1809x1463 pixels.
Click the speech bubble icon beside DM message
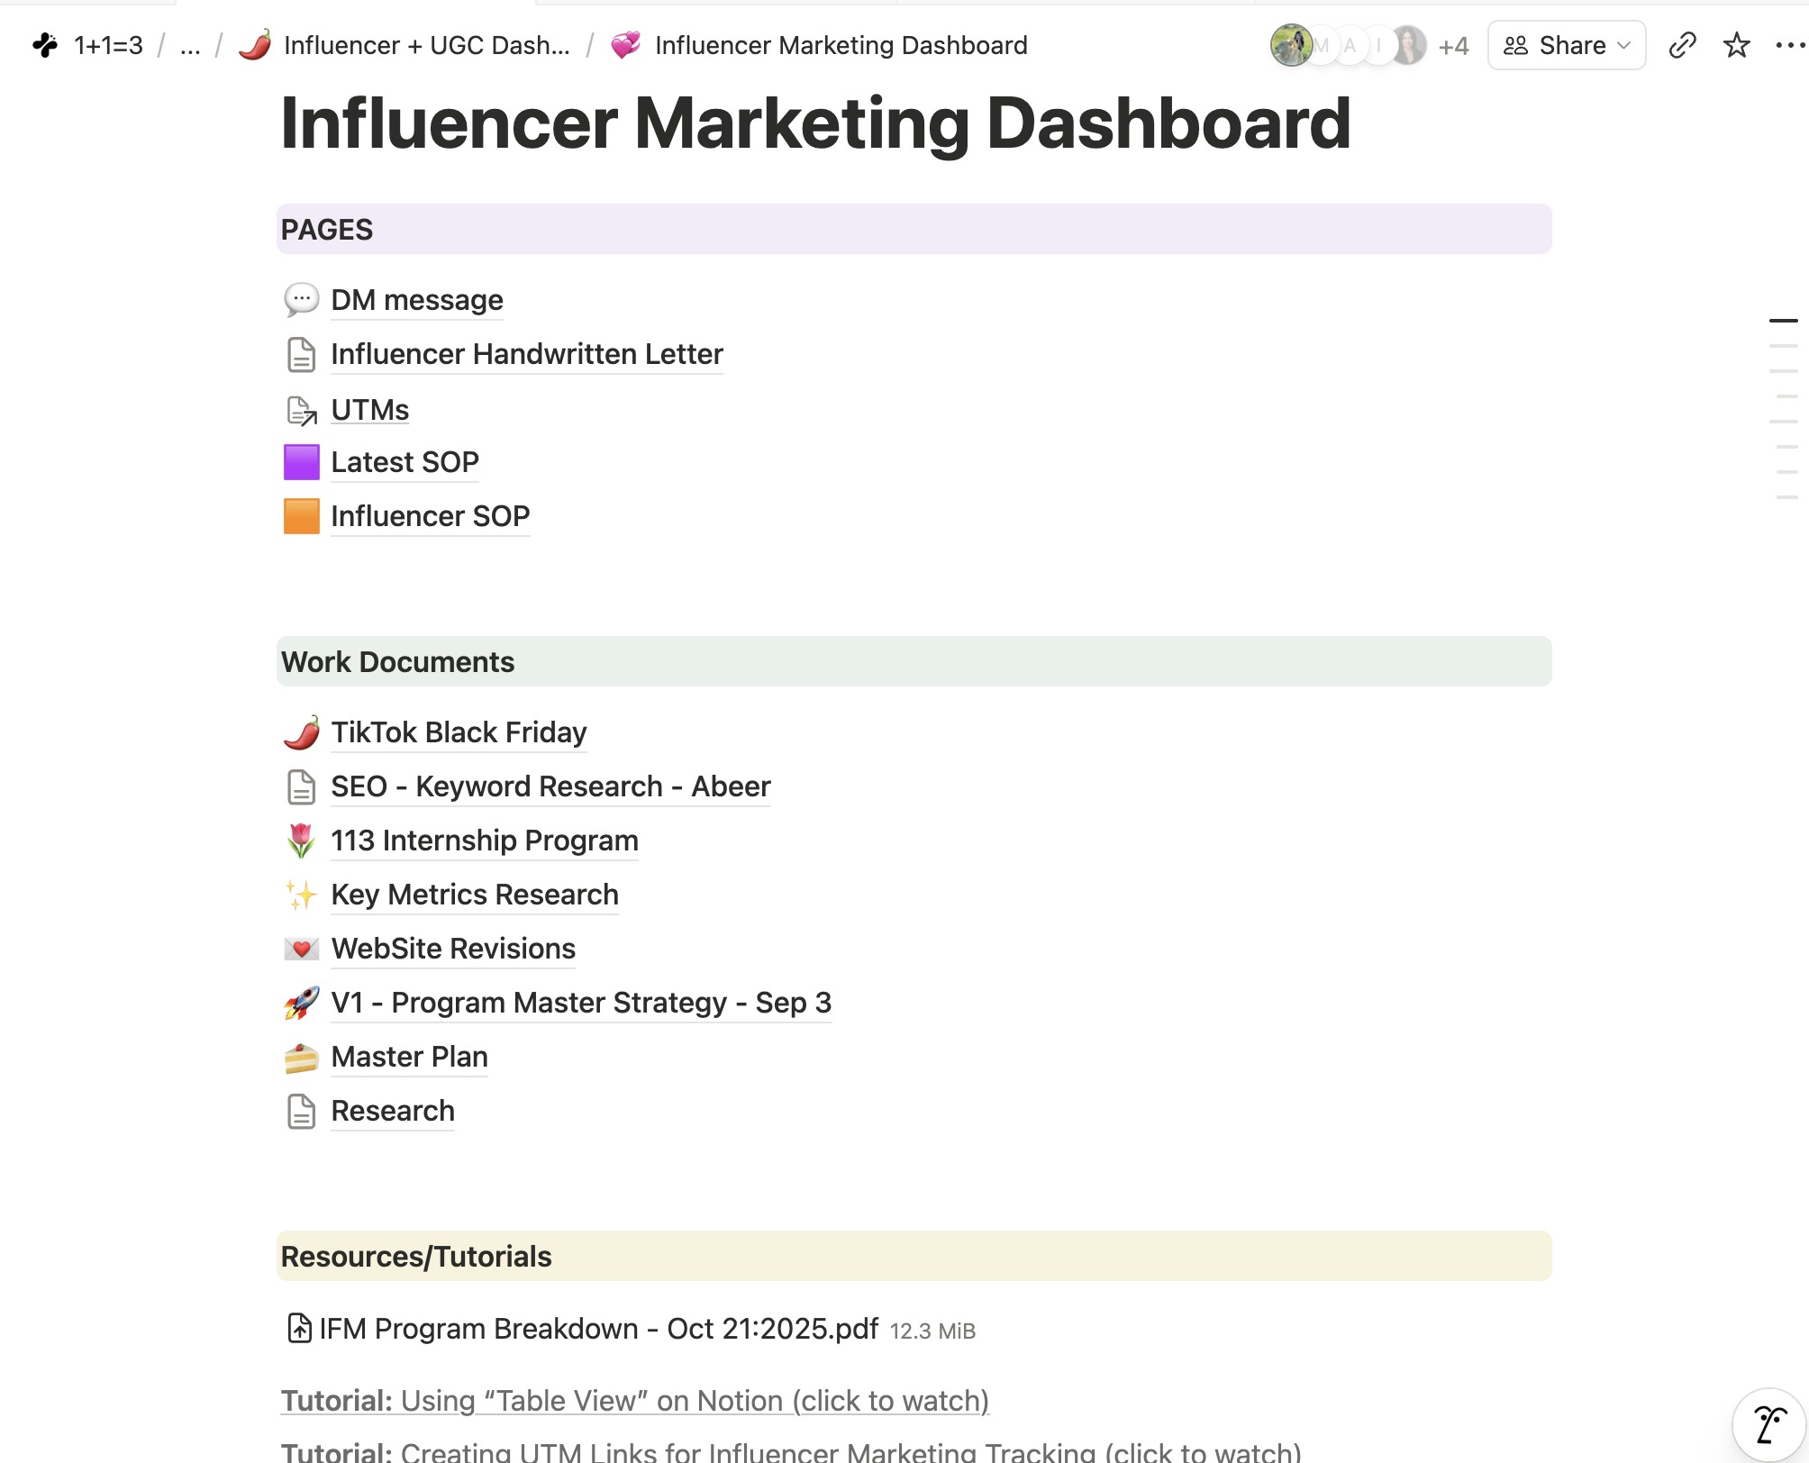[x=301, y=300]
